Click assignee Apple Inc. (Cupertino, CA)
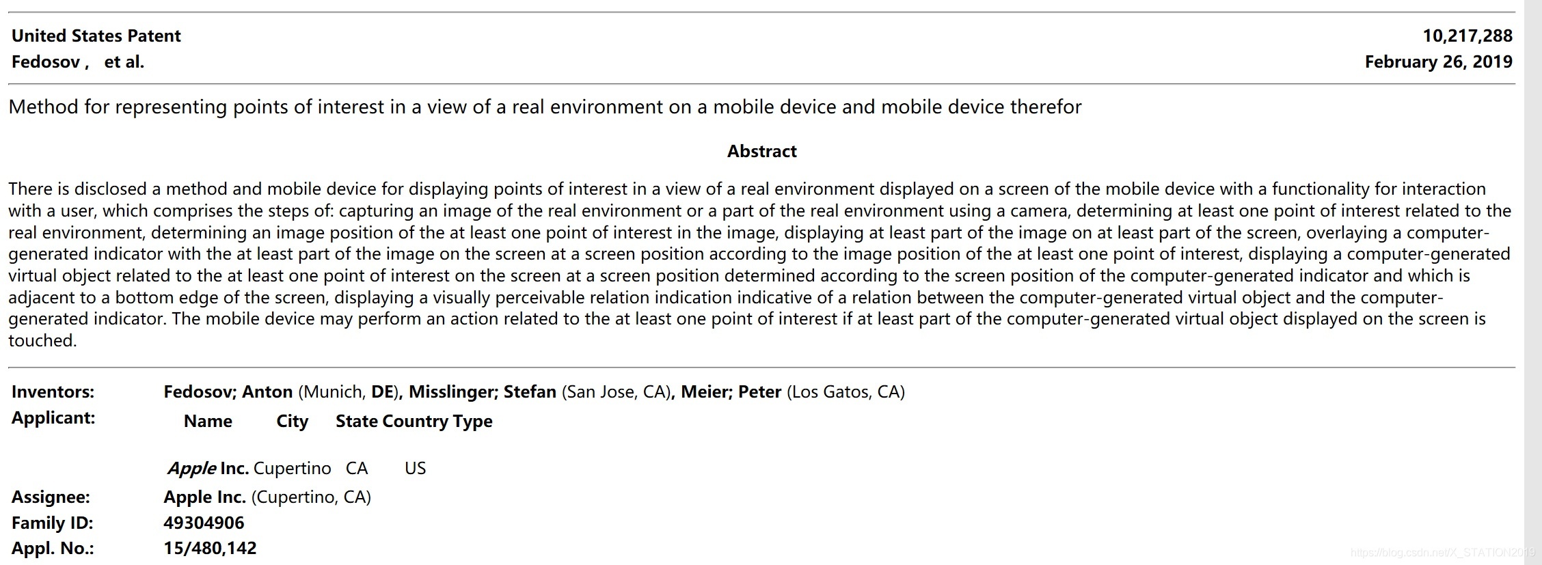 (x=267, y=497)
